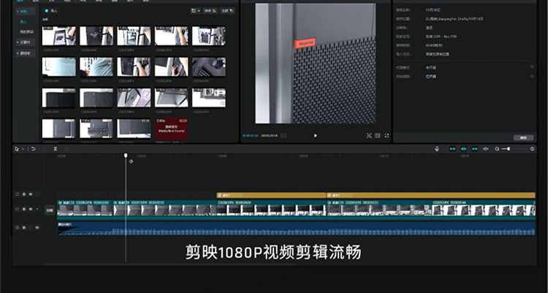Open the media sort options

210,11
